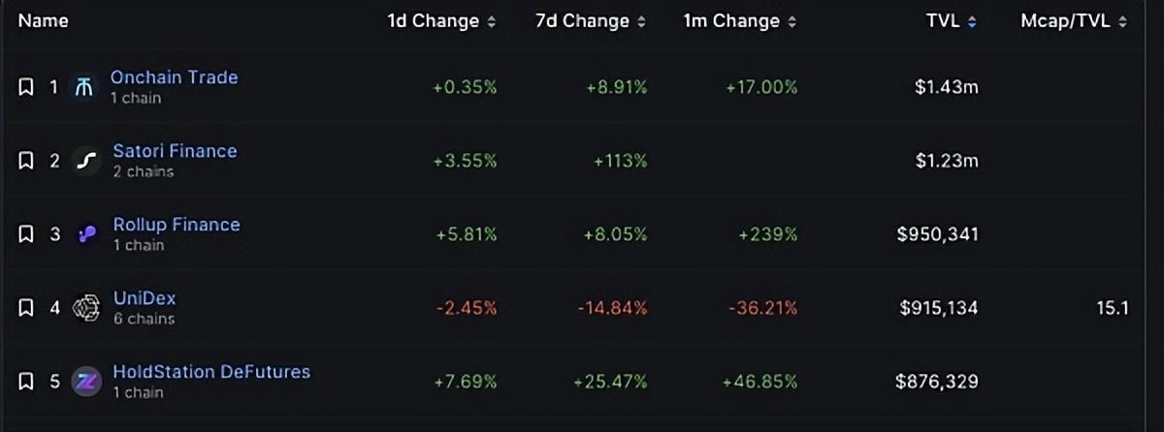Click the Name column header

point(43,20)
